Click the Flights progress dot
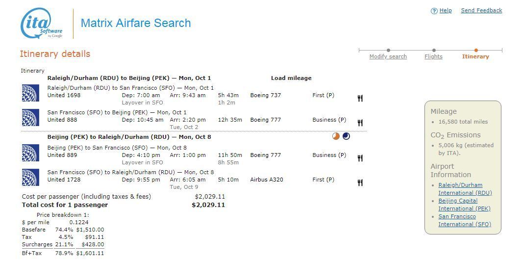The height and width of the screenshot is (260, 522). (434, 51)
